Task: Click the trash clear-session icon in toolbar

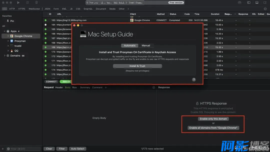Action: click(36, 2)
